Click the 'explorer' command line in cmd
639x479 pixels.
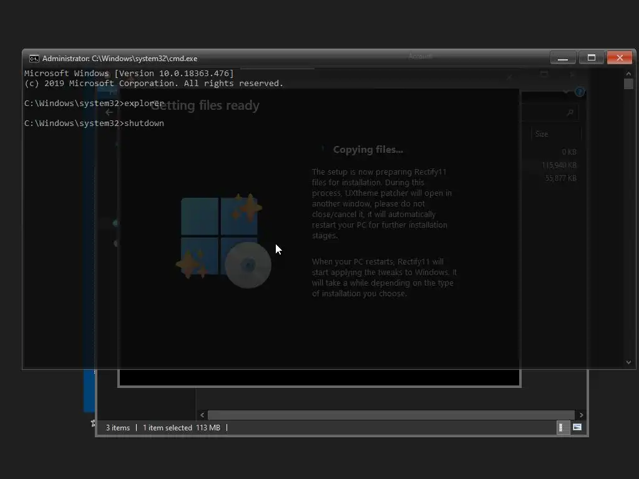coord(94,104)
